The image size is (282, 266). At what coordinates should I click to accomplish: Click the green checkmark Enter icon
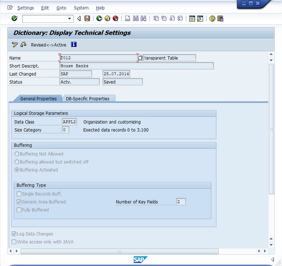click(14, 19)
